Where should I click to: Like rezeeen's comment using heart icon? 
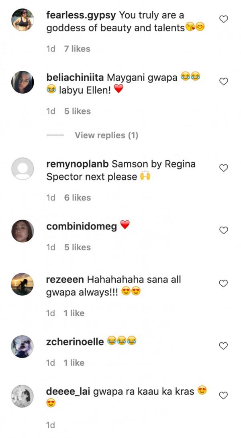click(224, 283)
